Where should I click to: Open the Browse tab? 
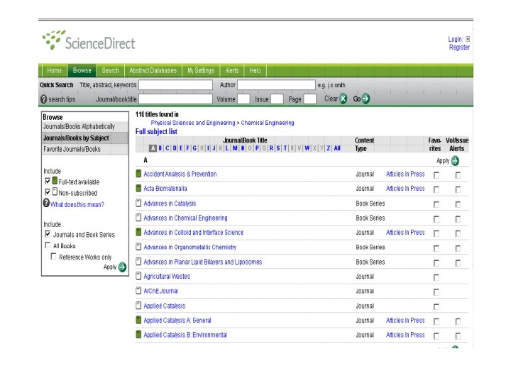82,71
